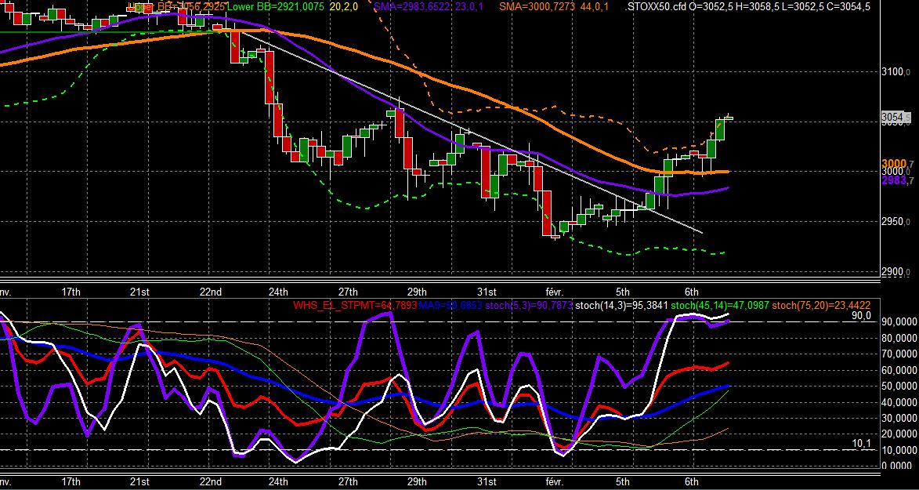The height and width of the screenshot is (490, 919).
Task: Select the red WHS_EL_STPMT=64,7893 indicator label
Action: (355, 305)
